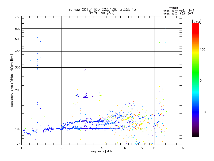Click the 'RwPretec (8p)' subtitle text
This screenshot has height=161, width=214.
tap(101, 13)
